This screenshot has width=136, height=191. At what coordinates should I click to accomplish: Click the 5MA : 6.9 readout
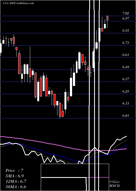pos(15,176)
